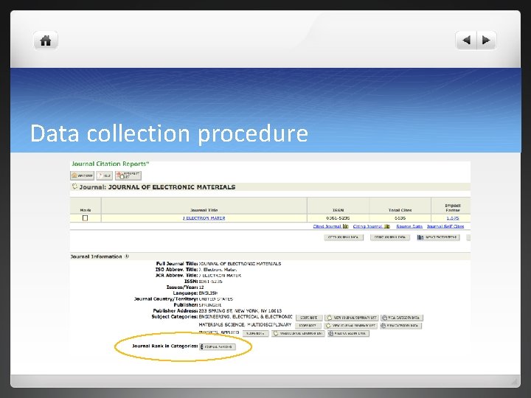Click the Cited Journal Data button
531x398 pixels.
click(x=344, y=237)
